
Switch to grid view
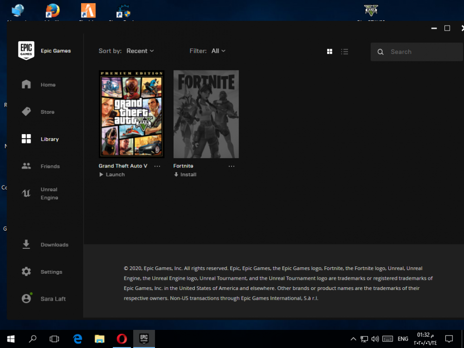tap(329, 52)
